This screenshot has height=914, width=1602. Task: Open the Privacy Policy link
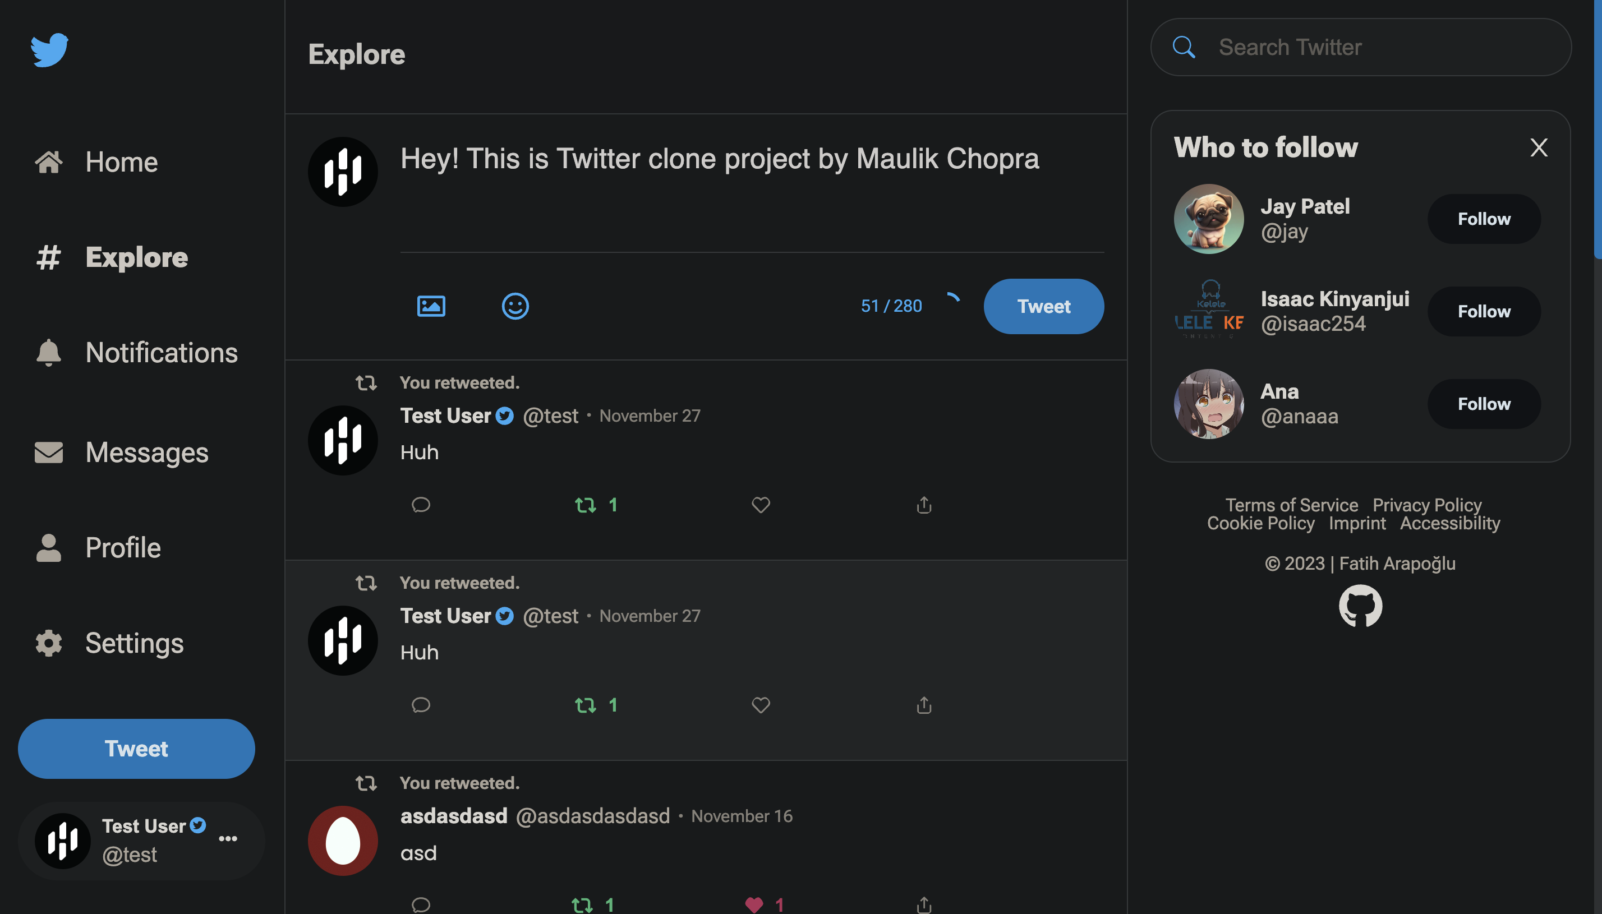coord(1427,505)
